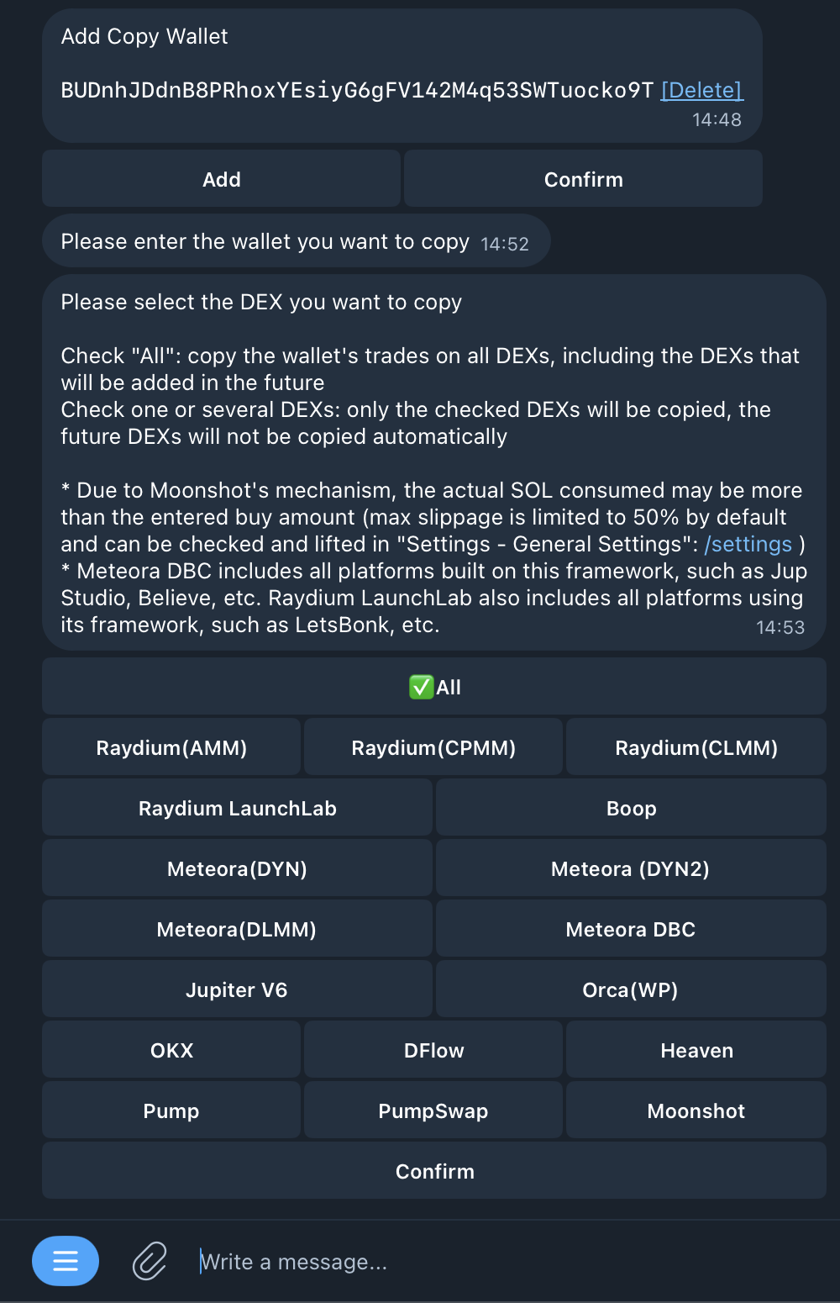This screenshot has width=840, height=1303.
Task: Choose the Meteora DBC option
Action: 631,929
